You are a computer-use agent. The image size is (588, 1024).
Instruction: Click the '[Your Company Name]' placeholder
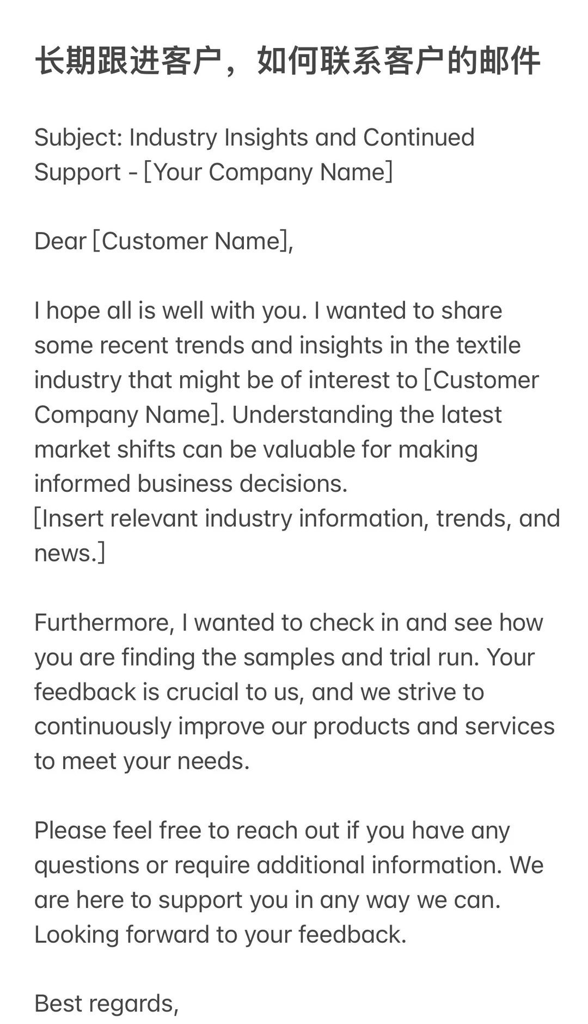click(268, 172)
